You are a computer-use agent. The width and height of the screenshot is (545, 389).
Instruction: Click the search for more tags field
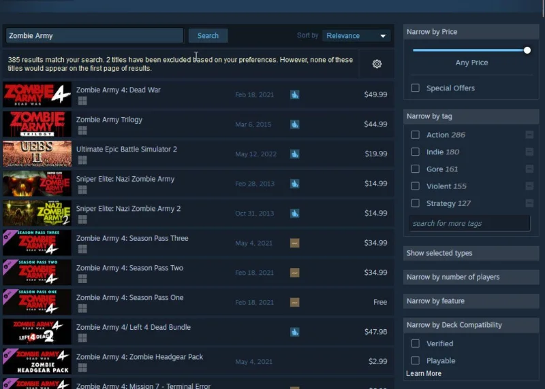click(469, 223)
